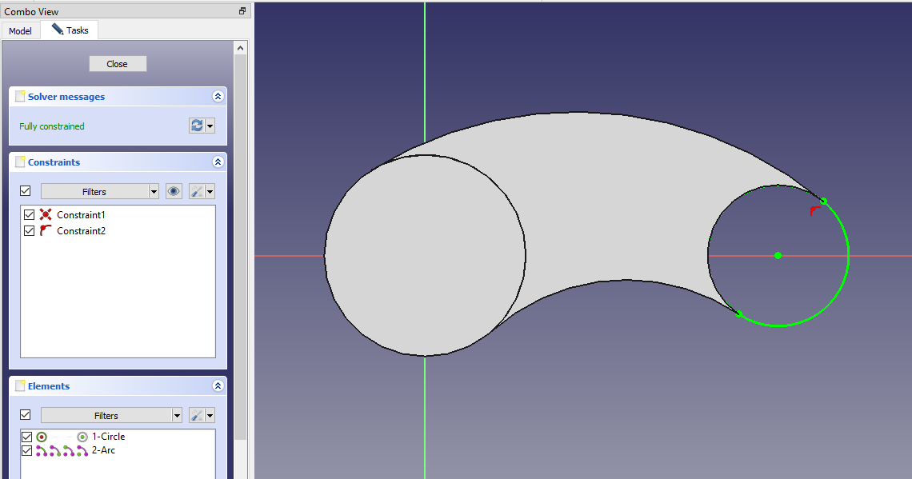Click the edge icon of 1-Circle element
The height and width of the screenshot is (479, 912).
tap(42, 437)
